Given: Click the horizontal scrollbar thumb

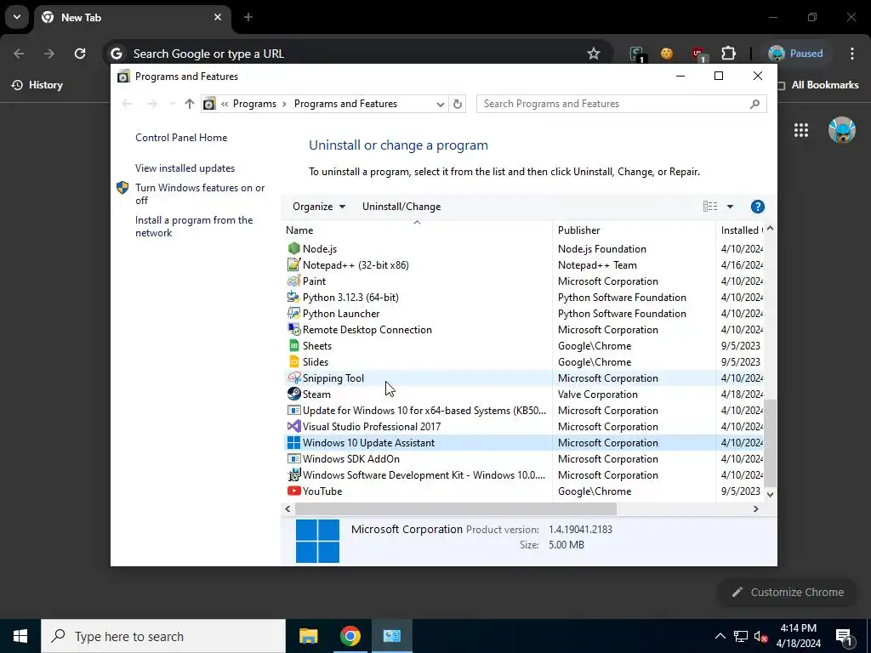Looking at the screenshot, I should click(x=456, y=508).
